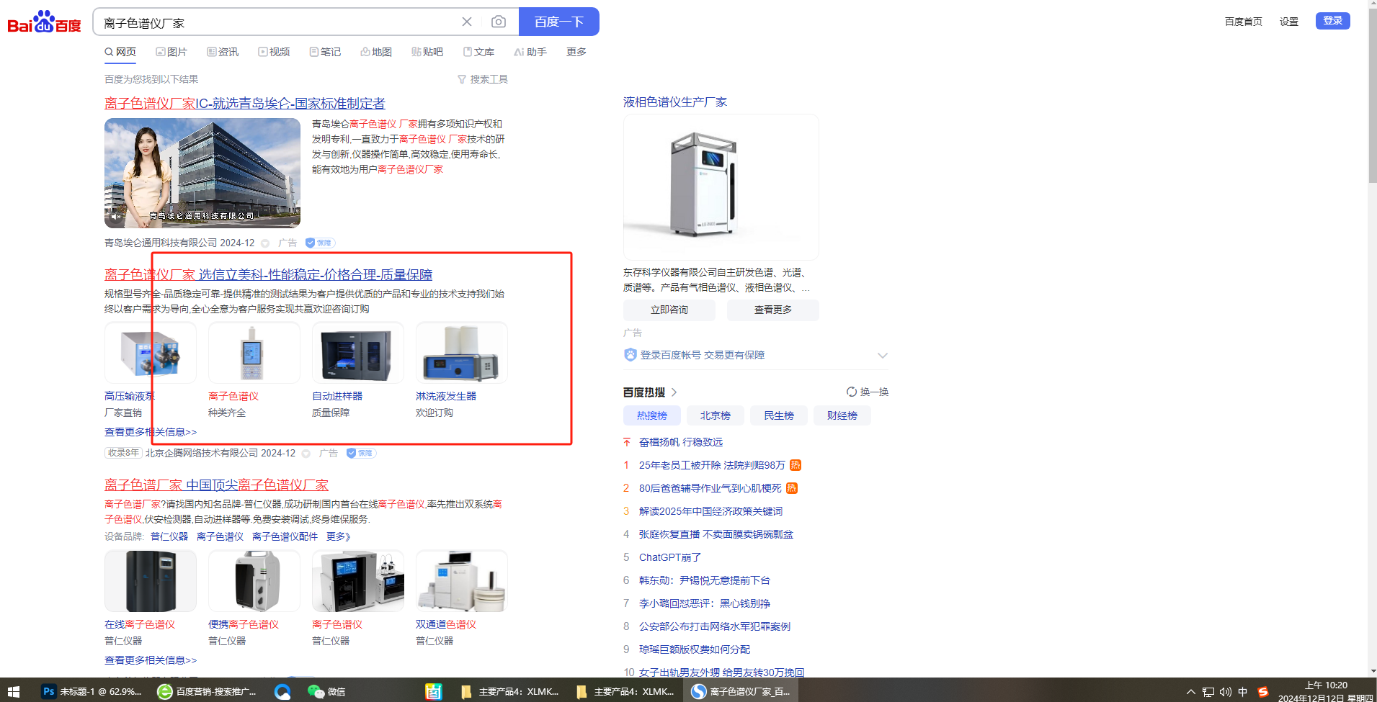Open the Ai 助手 tab
This screenshot has width=1377, height=702.
coord(530,52)
